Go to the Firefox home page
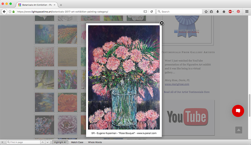The image size is (251, 145). (x=224, y=11)
